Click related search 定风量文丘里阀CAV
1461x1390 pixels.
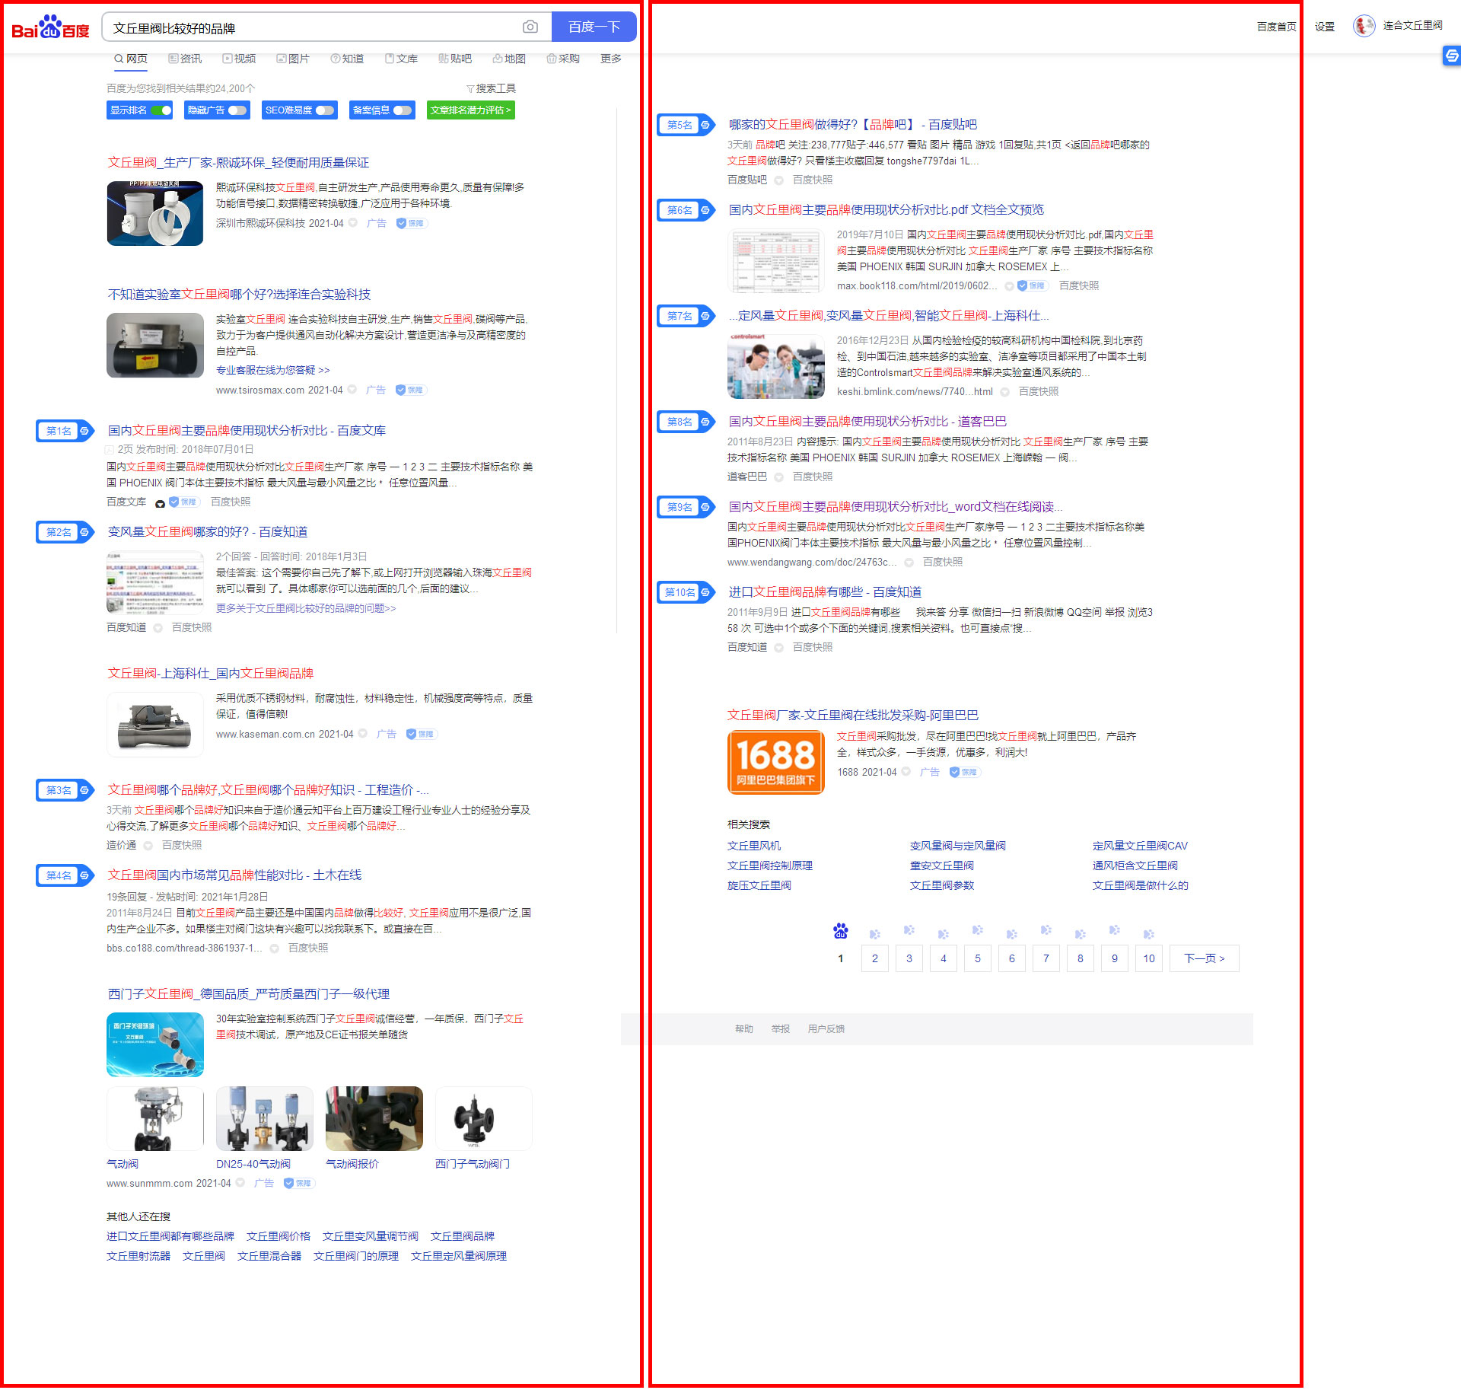pyautogui.click(x=1140, y=846)
